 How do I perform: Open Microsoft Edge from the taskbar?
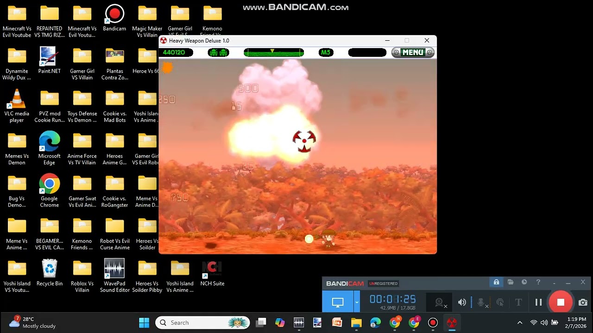(x=375, y=322)
